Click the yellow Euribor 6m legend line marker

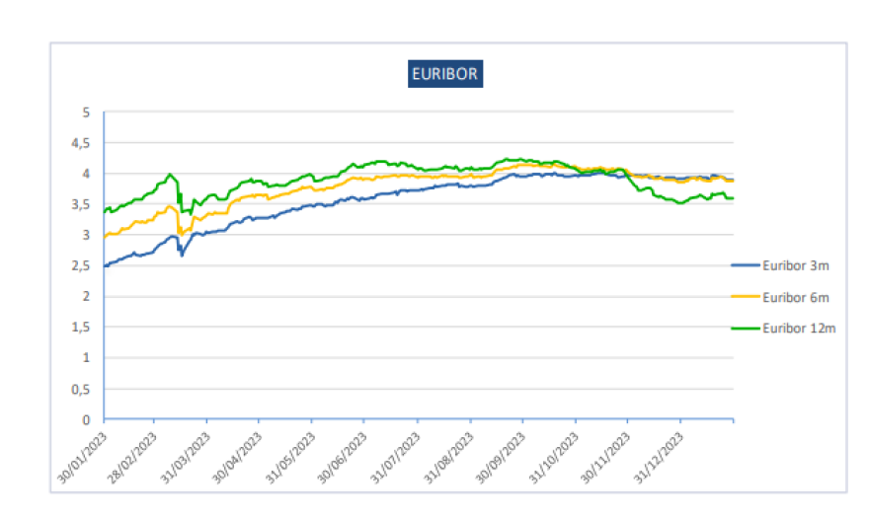[746, 297]
